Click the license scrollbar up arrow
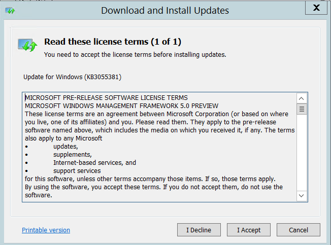 tap(302, 98)
